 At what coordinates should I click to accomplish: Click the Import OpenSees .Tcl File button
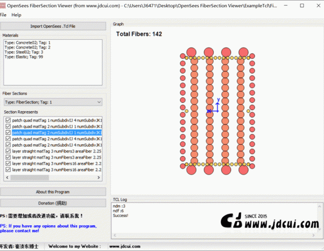point(53,26)
